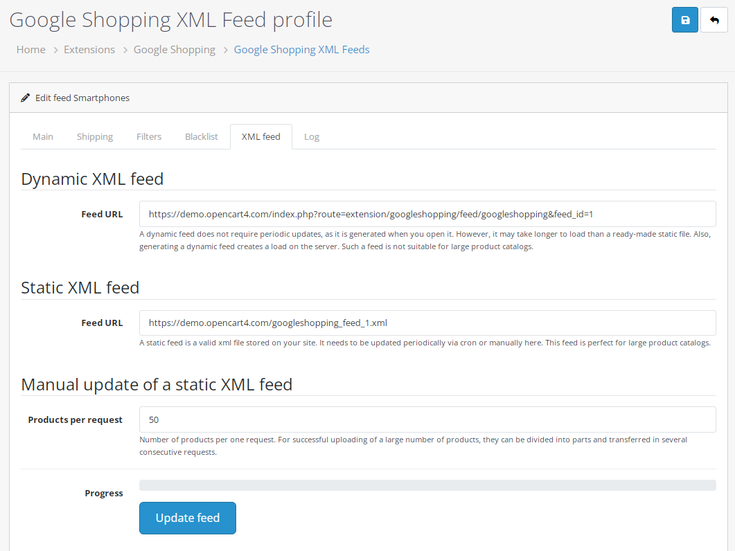Viewport: 735px width, 551px height.
Task: Click the Update feed button
Action: [x=188, y=518]
